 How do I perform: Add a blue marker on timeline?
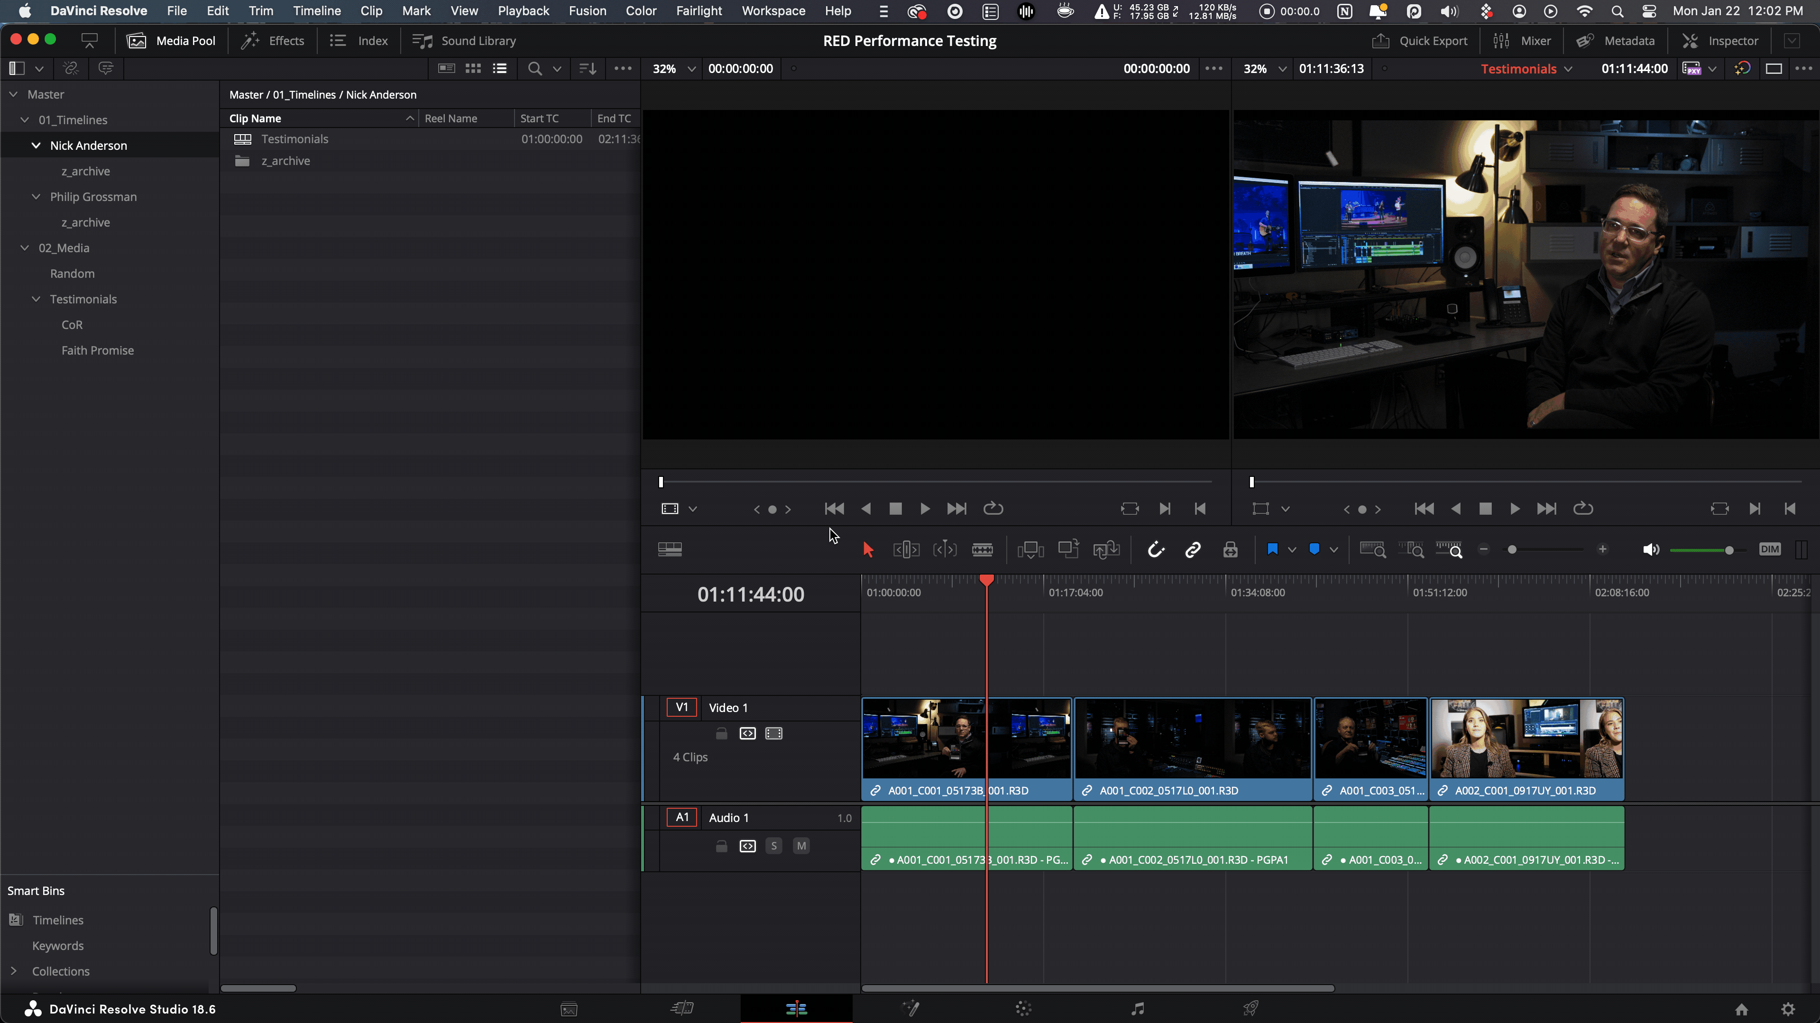pos(1314,549)
